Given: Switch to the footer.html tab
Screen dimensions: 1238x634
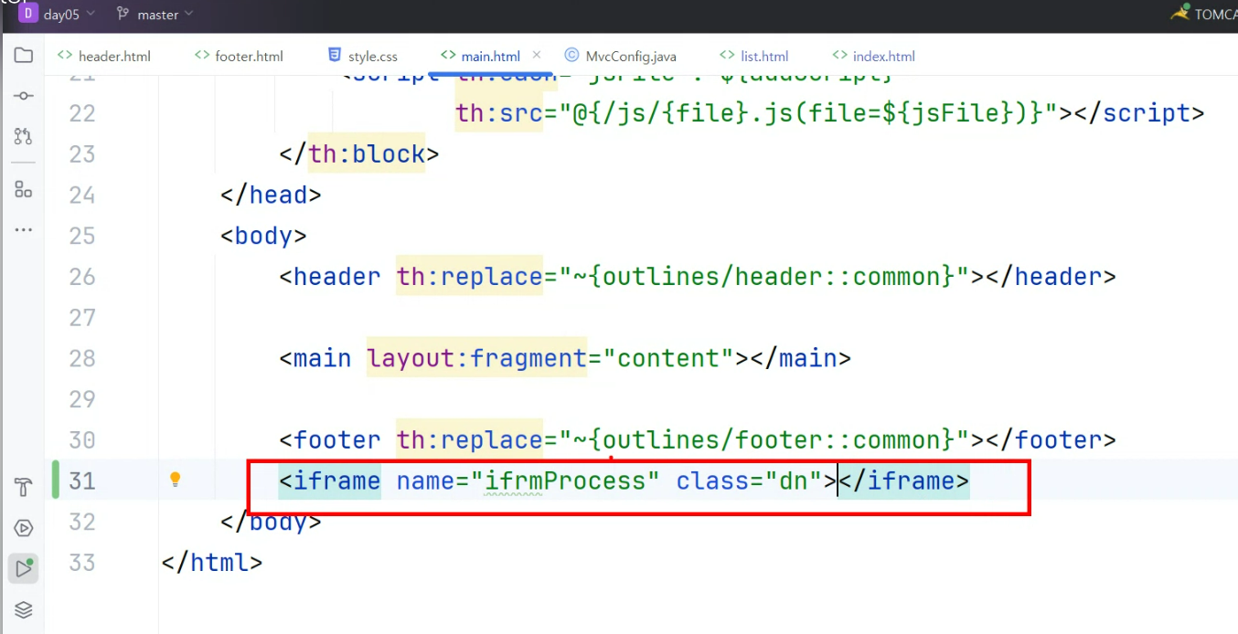Looking at the screenshot, I should pyautogui.click(x=239, y=56).
